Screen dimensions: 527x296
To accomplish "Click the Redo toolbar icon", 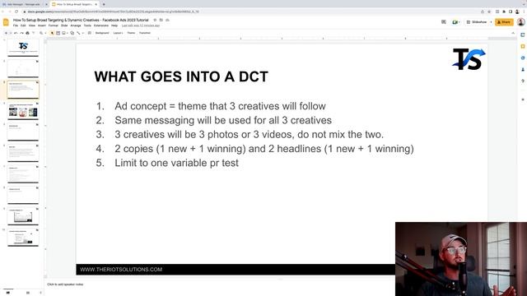I will [x=21, y=33].
